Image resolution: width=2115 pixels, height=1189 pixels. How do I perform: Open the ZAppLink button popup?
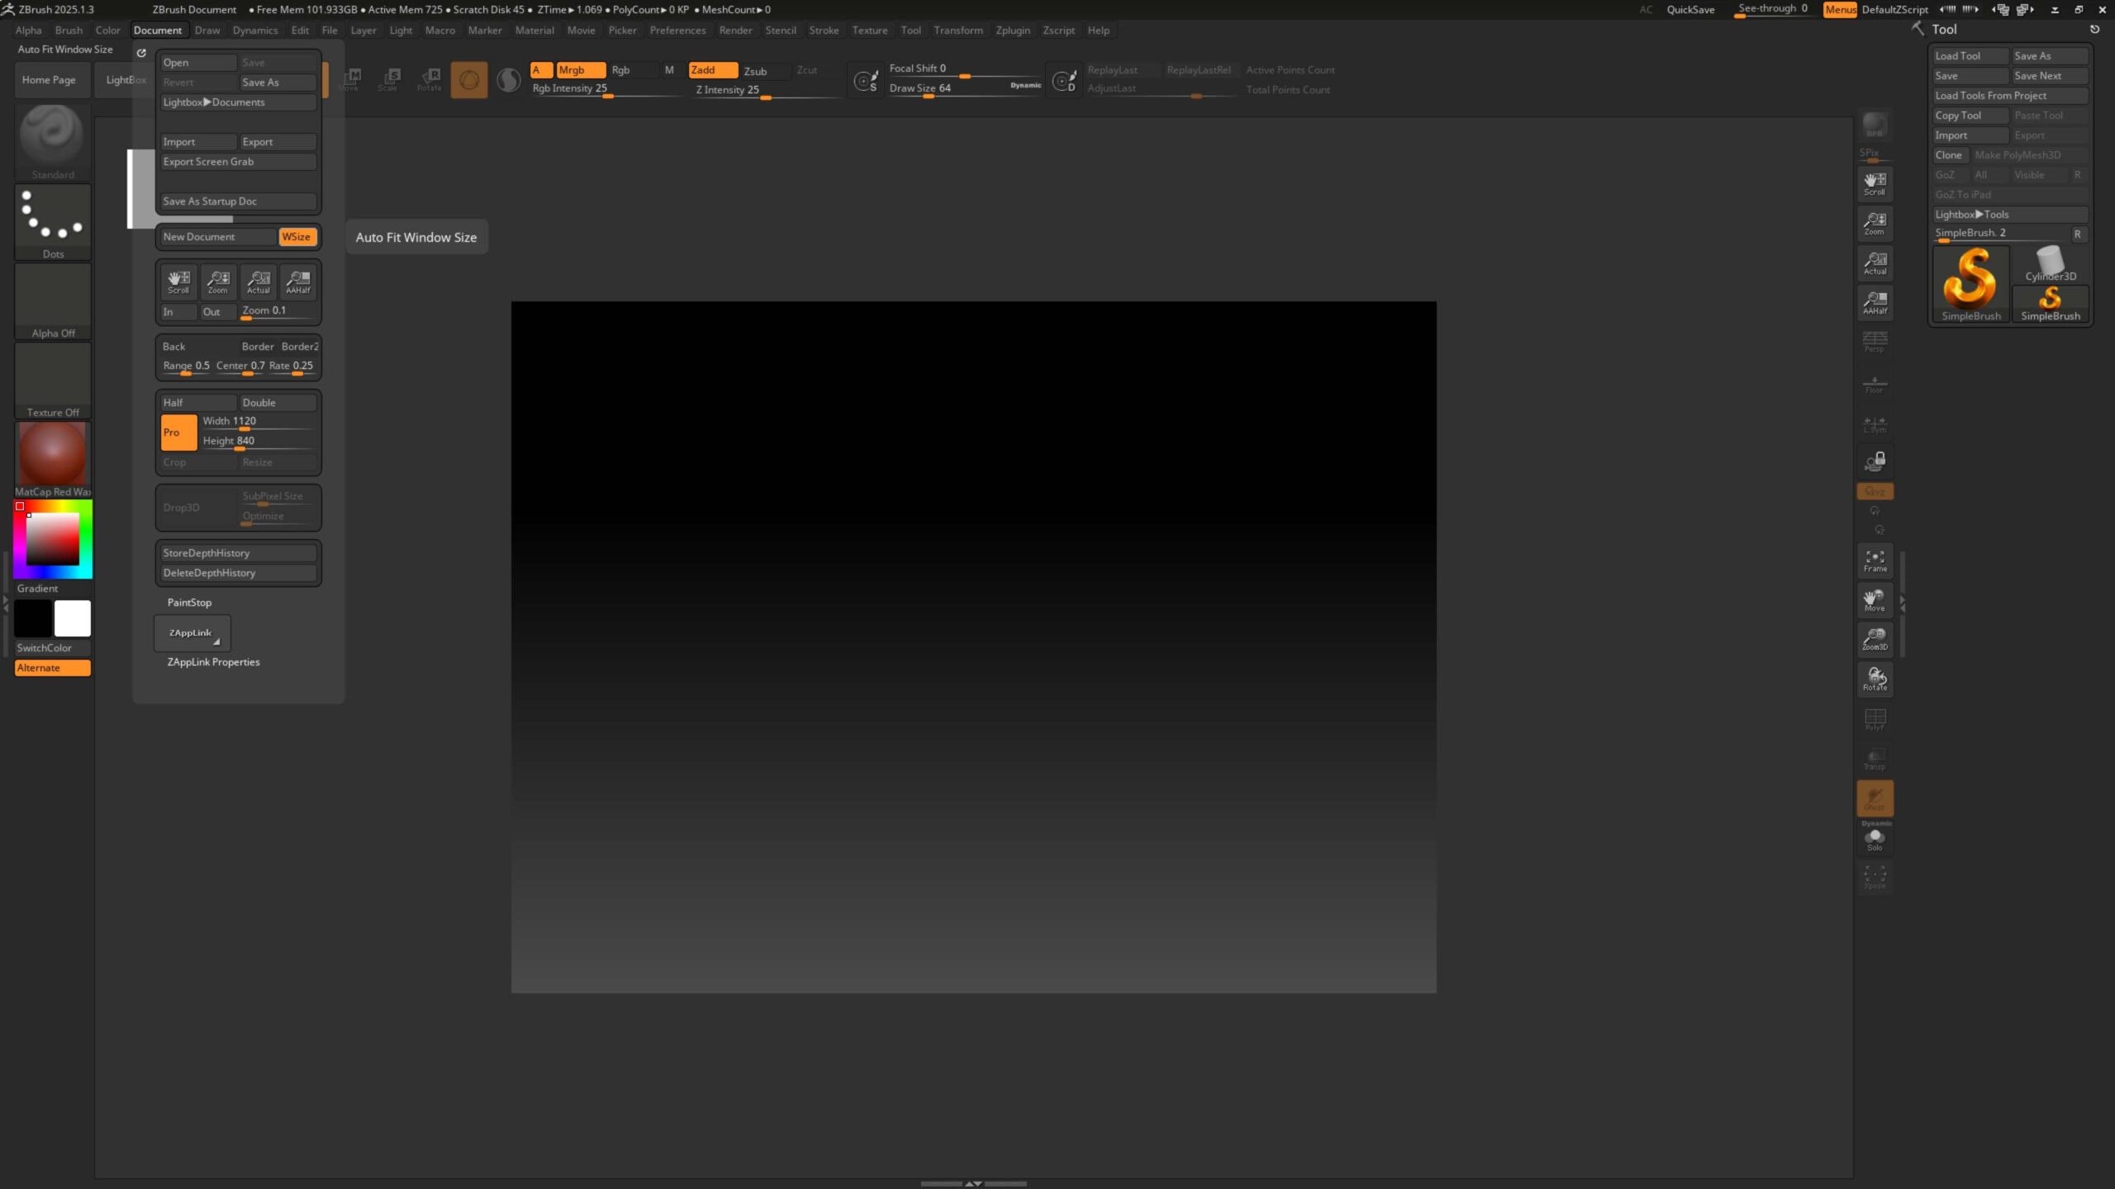click(x=192, y=632)
